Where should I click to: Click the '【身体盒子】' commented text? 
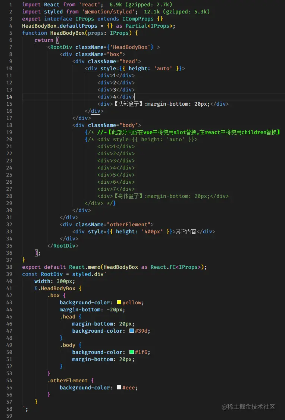(128, 196)
